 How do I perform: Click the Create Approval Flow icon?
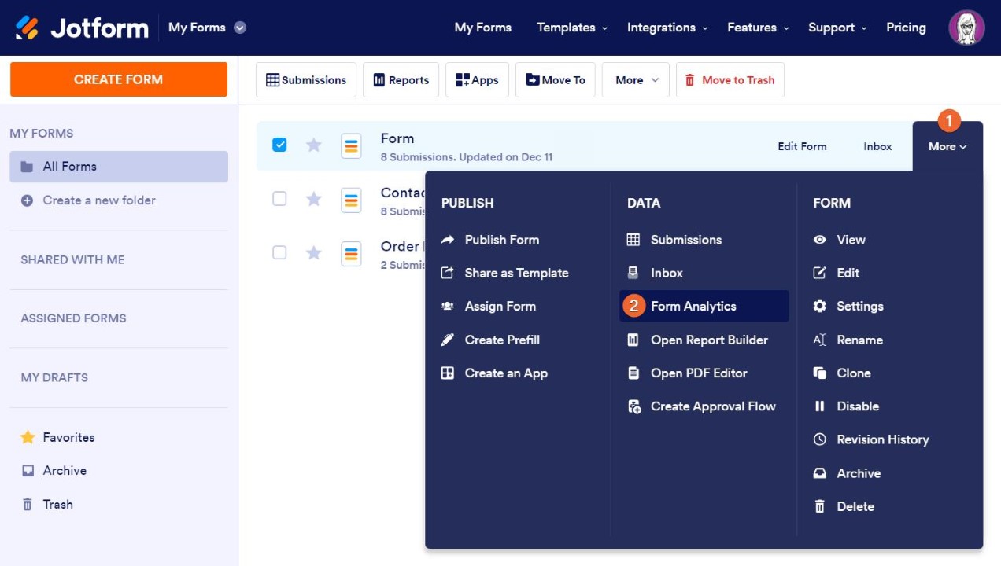tap(633, 406)
